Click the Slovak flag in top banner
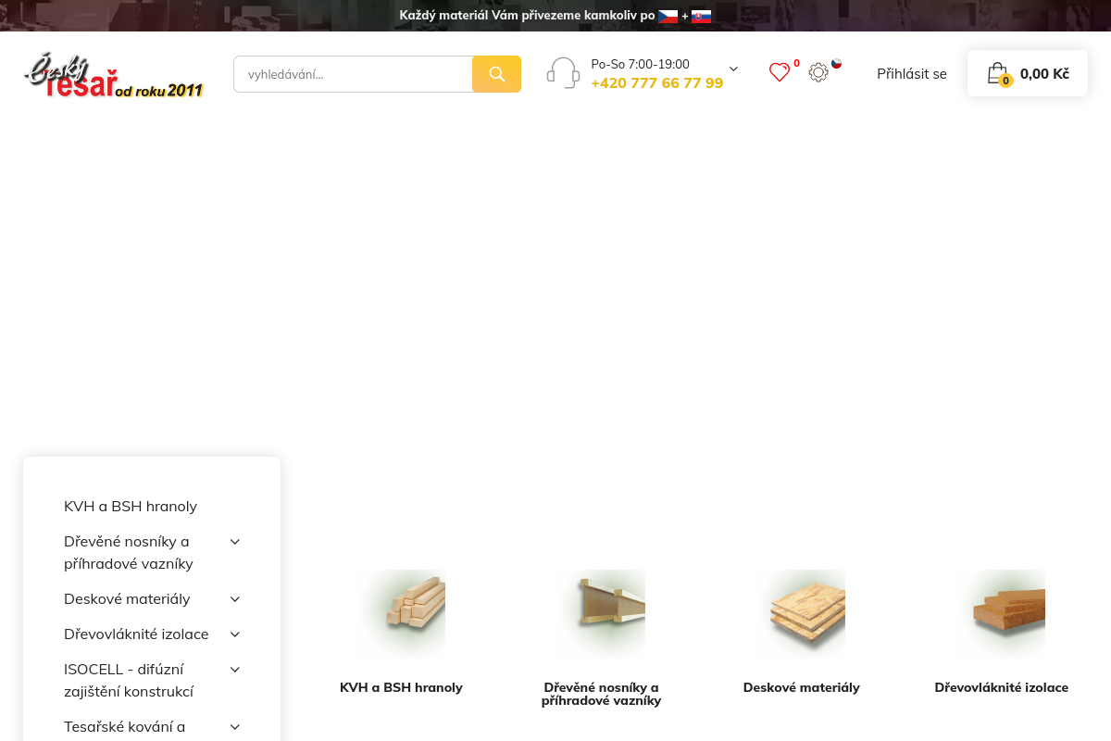The image size is (1111, 741). (701, 16)
